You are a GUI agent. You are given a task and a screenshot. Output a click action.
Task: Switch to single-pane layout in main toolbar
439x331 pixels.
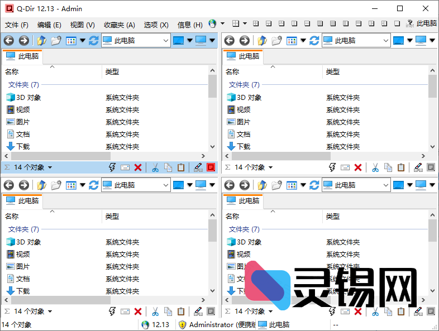coord(397,23)
